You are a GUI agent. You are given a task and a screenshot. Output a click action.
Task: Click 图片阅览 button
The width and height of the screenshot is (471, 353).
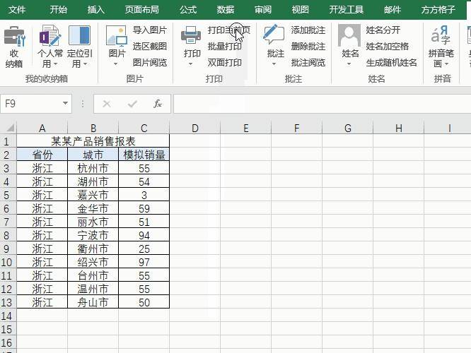150,62
